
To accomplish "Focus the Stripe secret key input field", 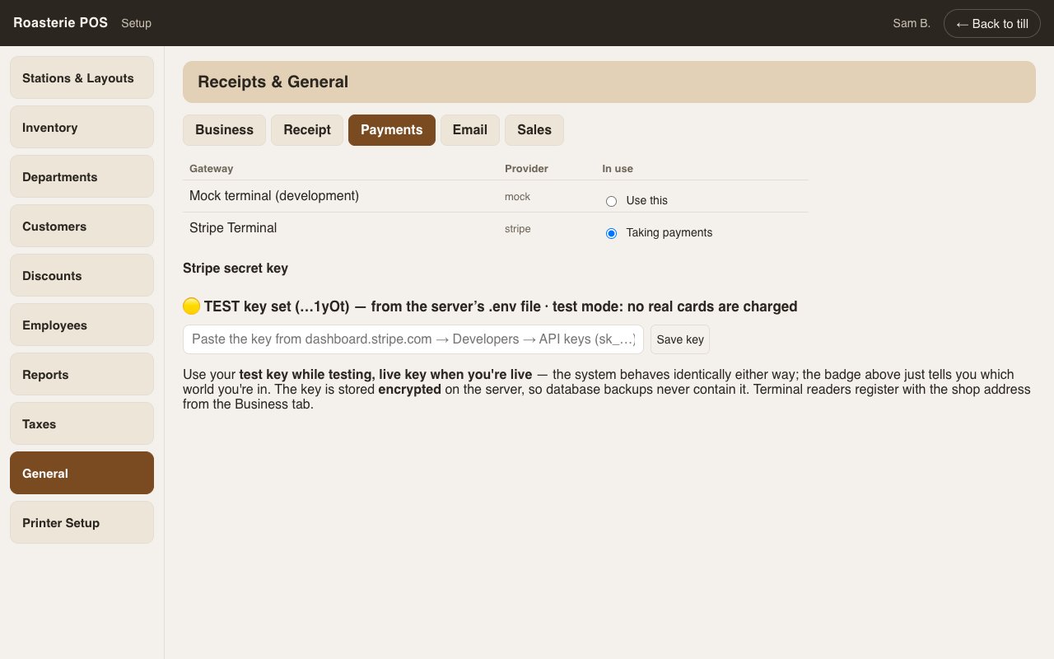I will (413, 339).
